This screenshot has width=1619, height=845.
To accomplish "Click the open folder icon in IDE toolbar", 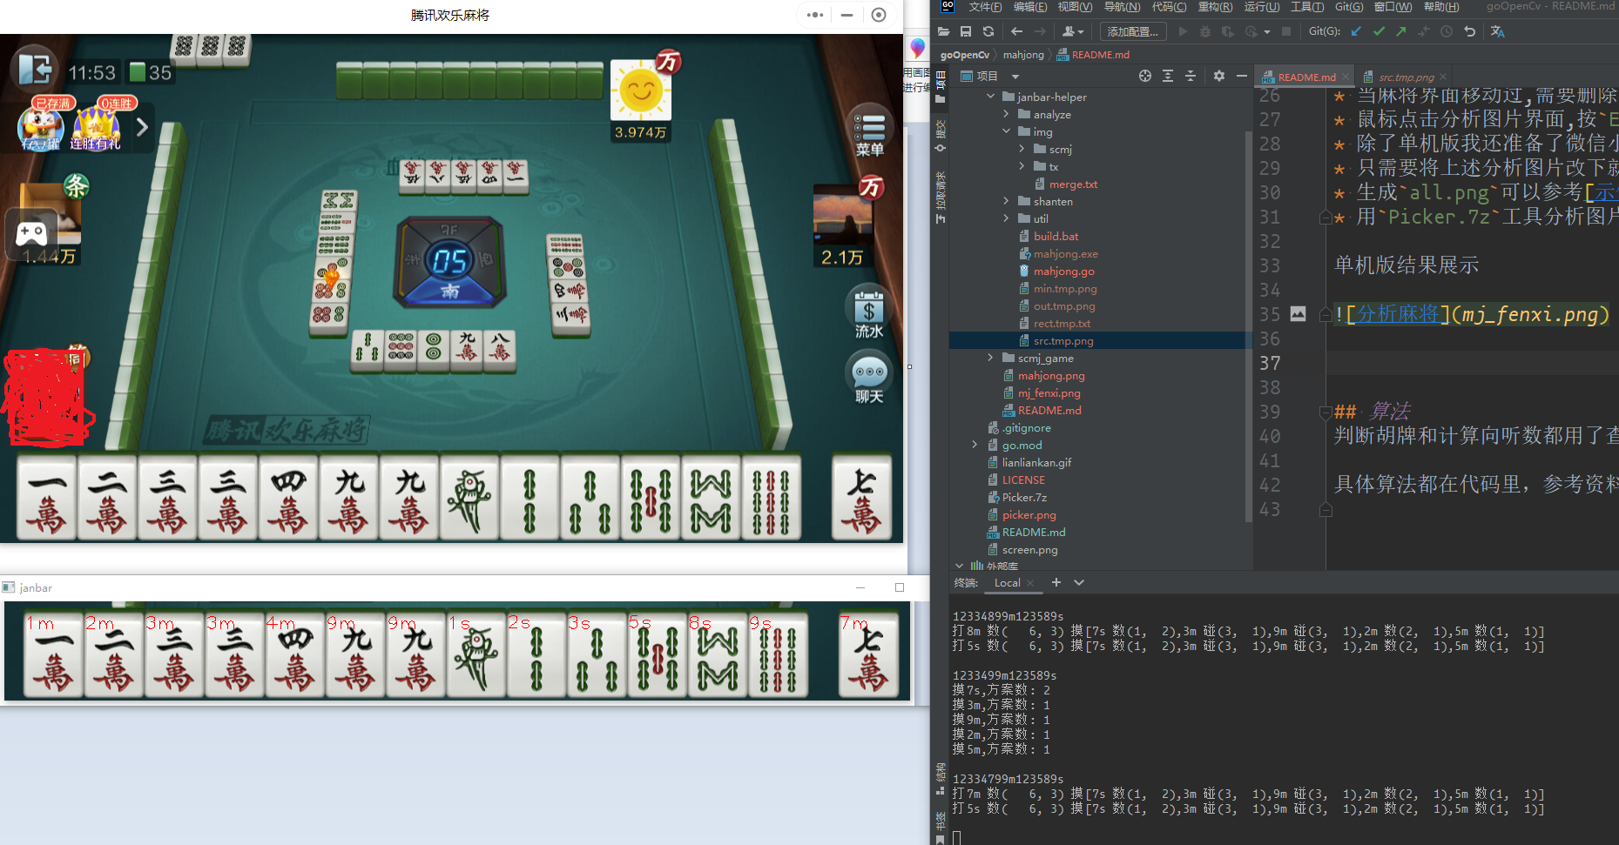I will tap(943, 31).
